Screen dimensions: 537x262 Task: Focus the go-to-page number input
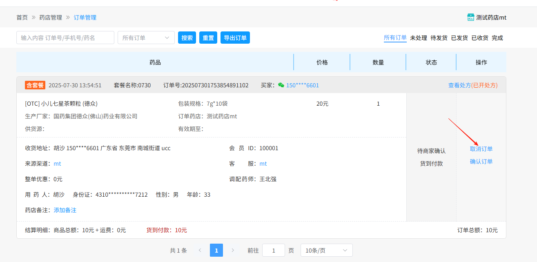tap(274, 250)
